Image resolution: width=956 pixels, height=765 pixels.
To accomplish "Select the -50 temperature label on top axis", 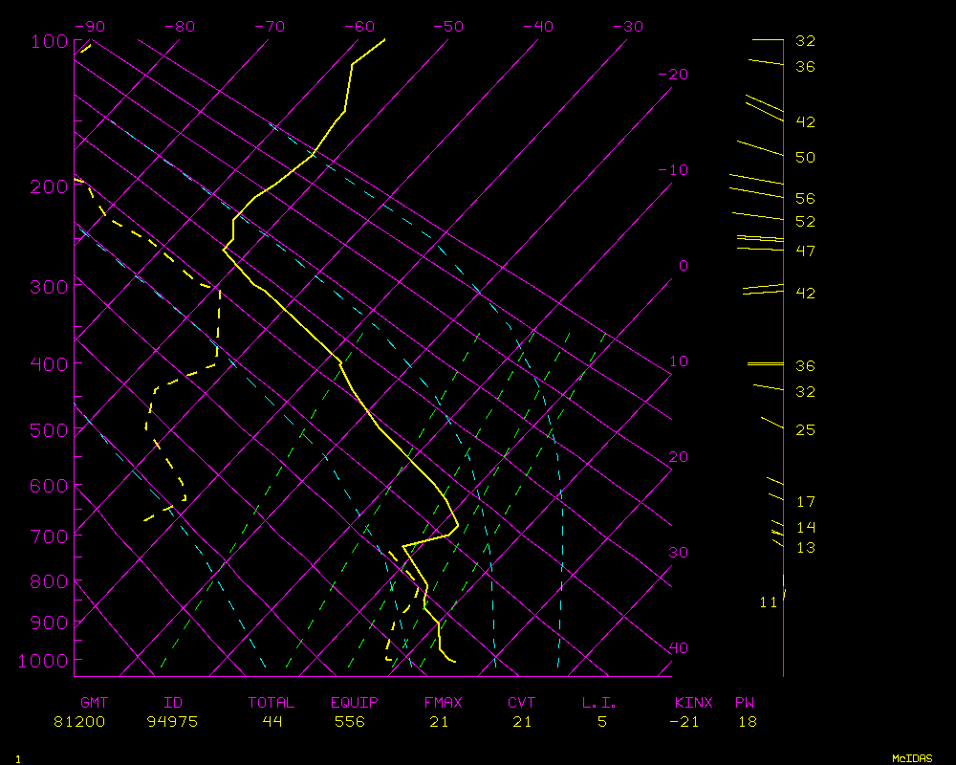I will 450,27.
